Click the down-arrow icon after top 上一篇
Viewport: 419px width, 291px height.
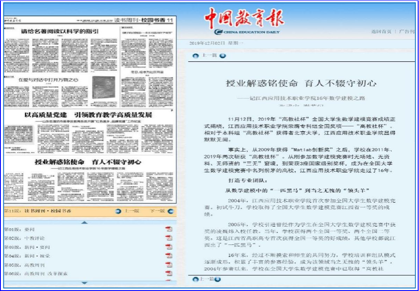(223, 56)
